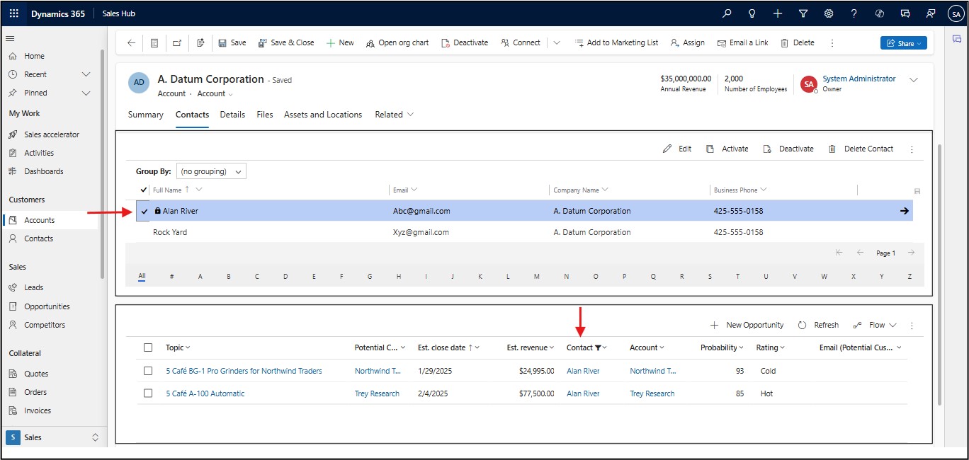This screenshot has width=969, height=460.
Task: Click Refresh in opportunities subgrid
Action: click(x=818, y=325)
